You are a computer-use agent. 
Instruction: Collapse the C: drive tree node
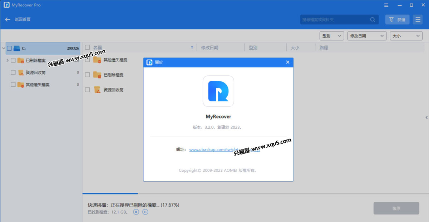pos(3,48)
